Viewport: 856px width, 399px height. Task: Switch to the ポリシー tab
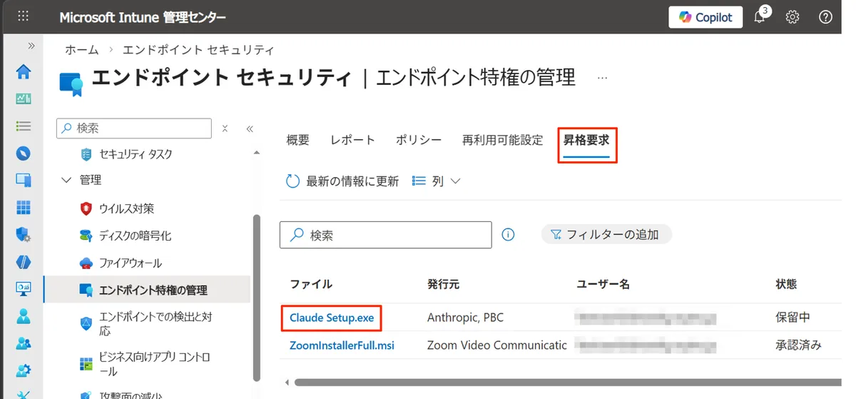(x=419, y=140)
